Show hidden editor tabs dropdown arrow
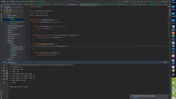Image resolution: width=176 pixels, height=99 pixels. tap(167, 4)
